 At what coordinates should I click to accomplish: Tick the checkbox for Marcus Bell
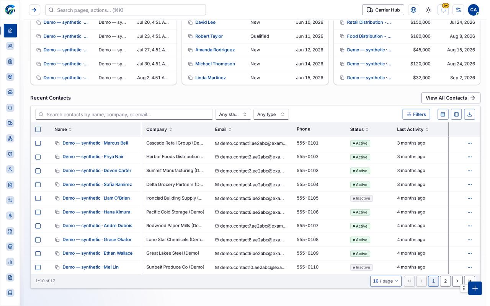(x=38, y=143)
